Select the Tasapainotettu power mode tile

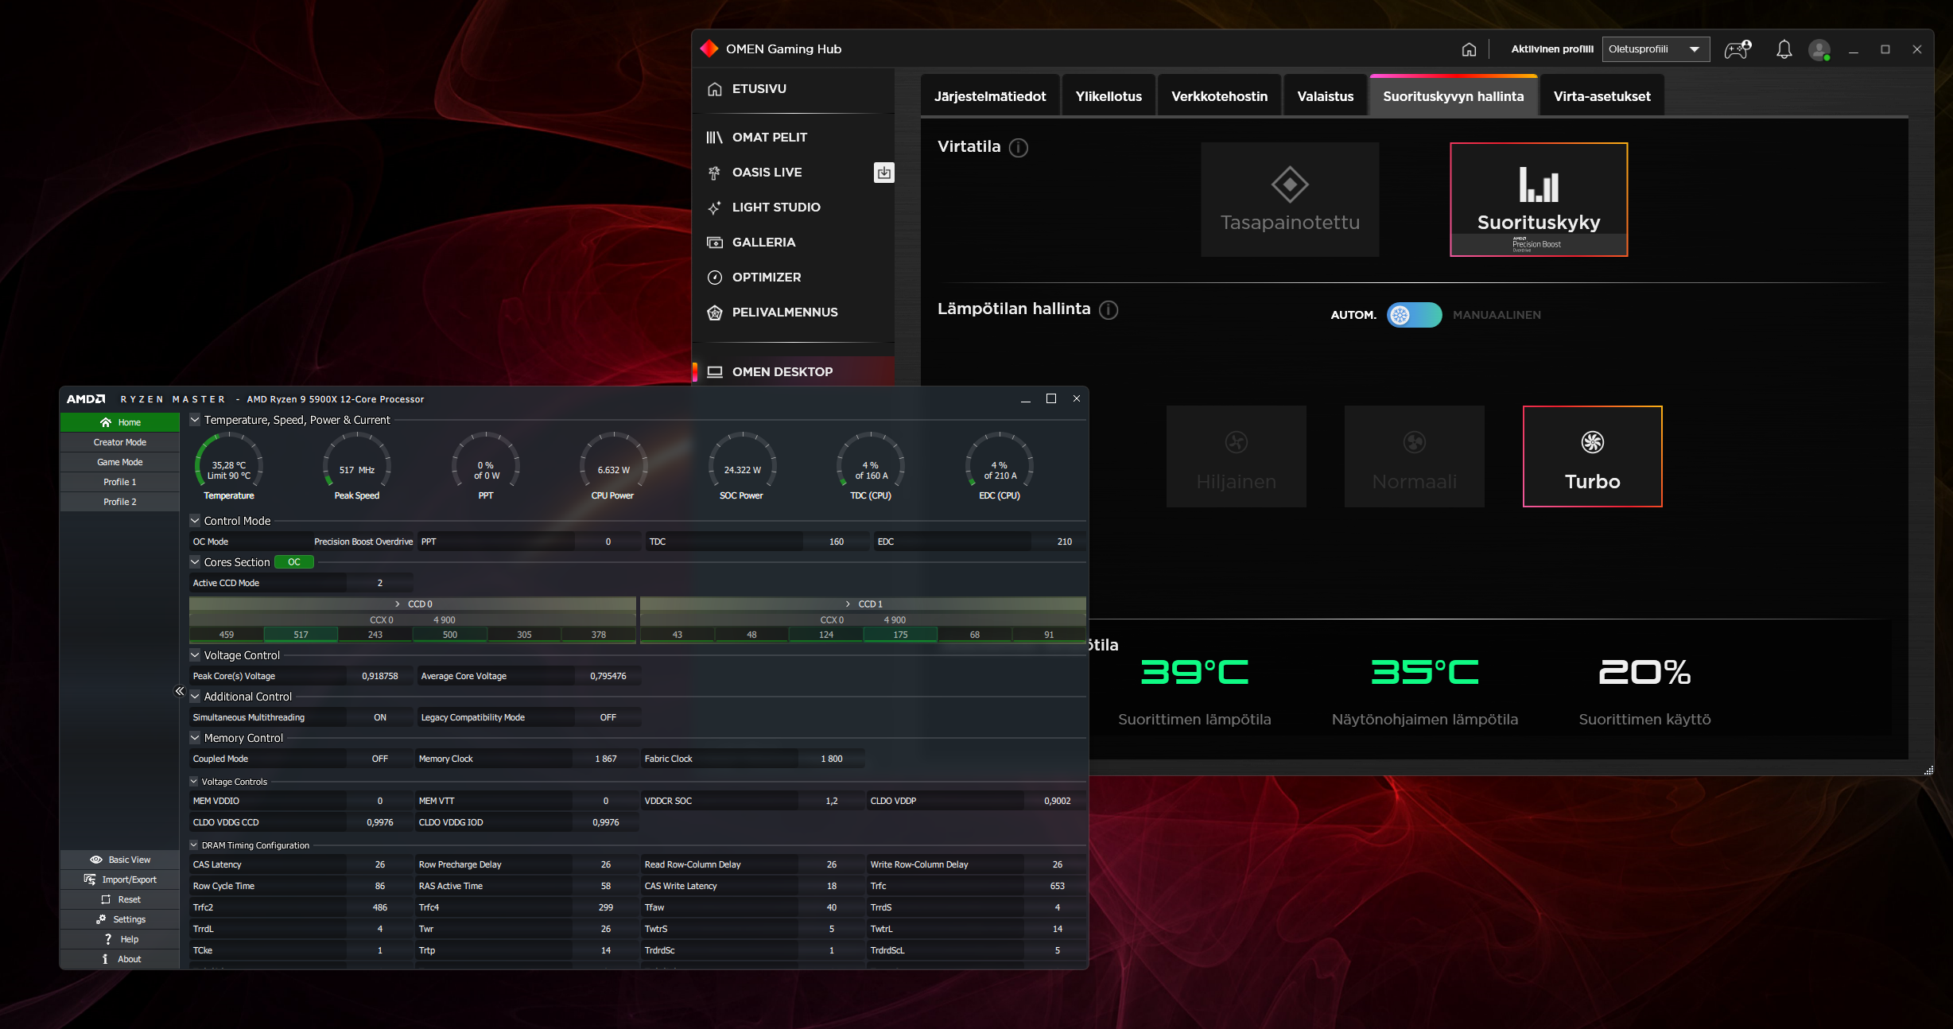[1289, 200]
